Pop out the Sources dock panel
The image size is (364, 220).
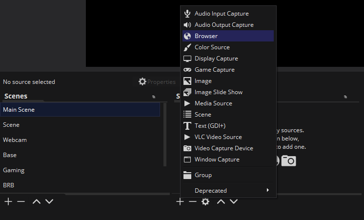[345, 97]
